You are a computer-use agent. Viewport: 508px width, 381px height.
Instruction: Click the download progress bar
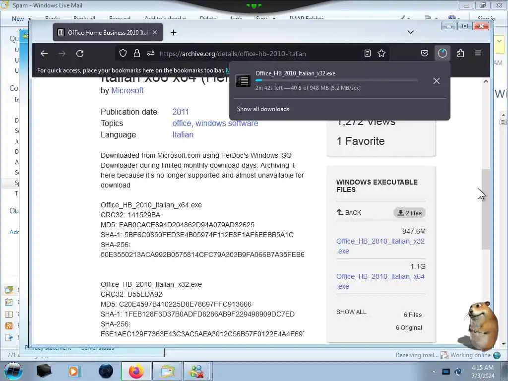(336, 81)
